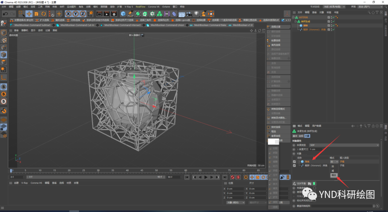Image resolution: width=388 pixels, height=212 pixels.
Task: Open the Octane menu
Action: 166,7
